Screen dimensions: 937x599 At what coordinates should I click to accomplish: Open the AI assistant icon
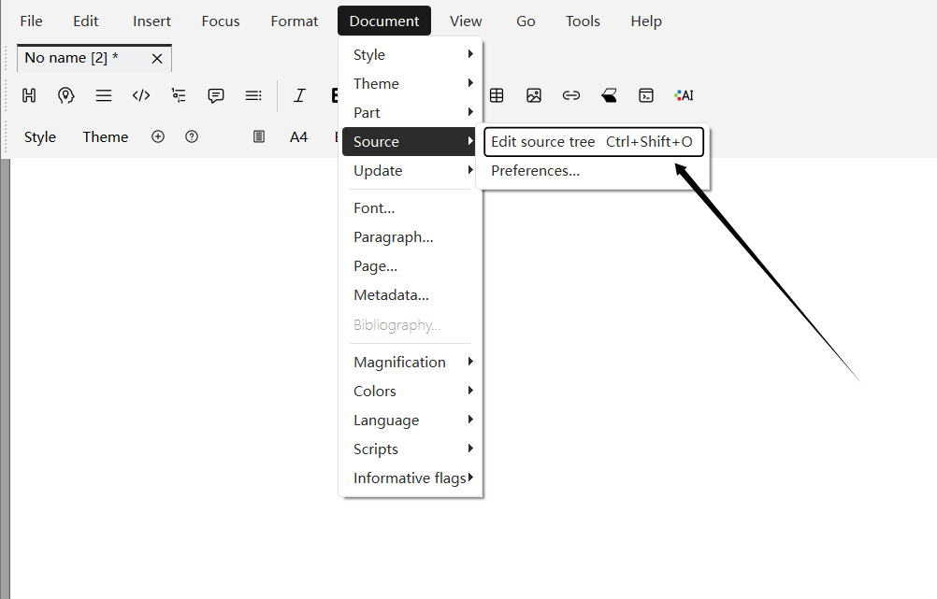[684, 95]
